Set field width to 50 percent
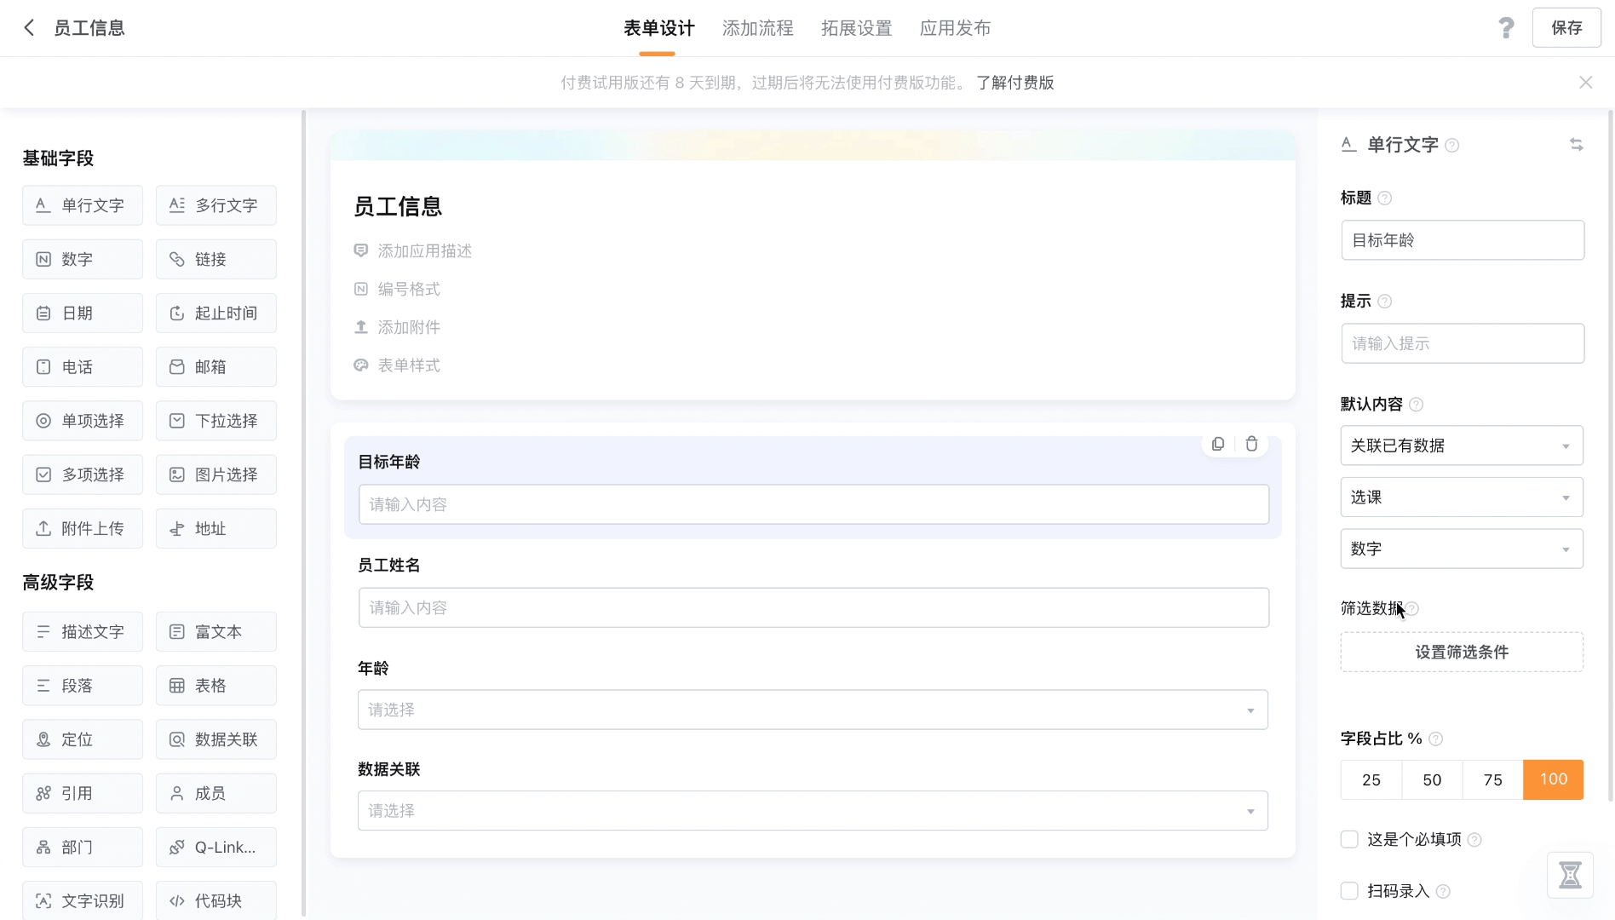Screen dimensions: 1615x920 tap(1432, 779)
